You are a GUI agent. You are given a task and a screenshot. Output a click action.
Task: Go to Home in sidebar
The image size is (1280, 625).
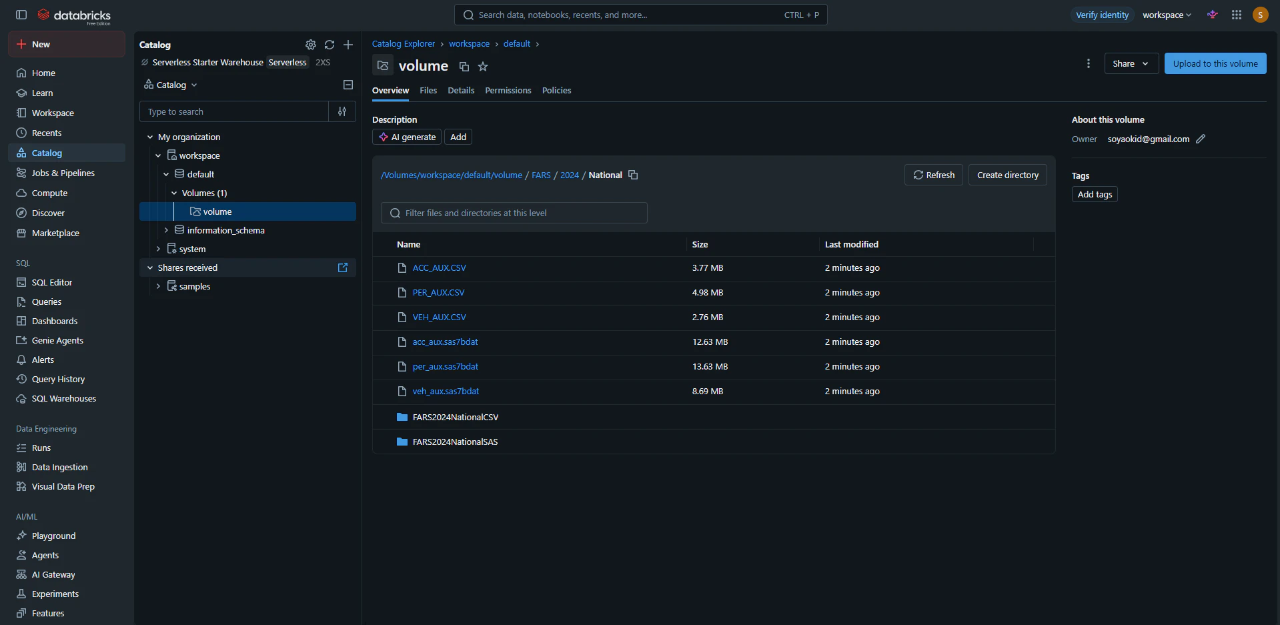67,73
